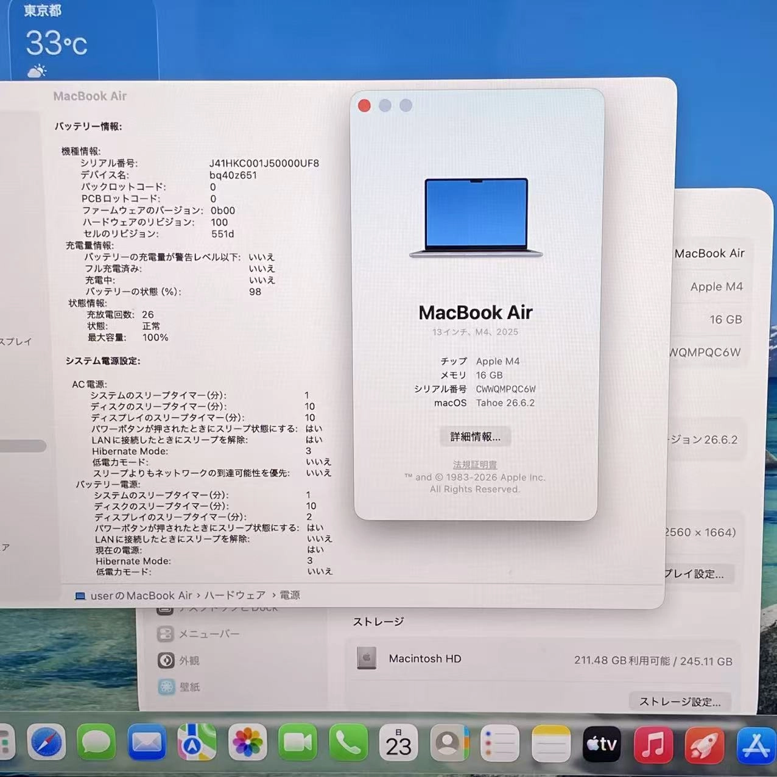This screenshot has width=777, height=777.
Task: Click Tahoe 26.6.2 macOS version text
Action: (x=505, y=403)
